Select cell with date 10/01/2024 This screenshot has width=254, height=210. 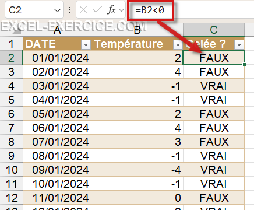click(x=57, y=184)
